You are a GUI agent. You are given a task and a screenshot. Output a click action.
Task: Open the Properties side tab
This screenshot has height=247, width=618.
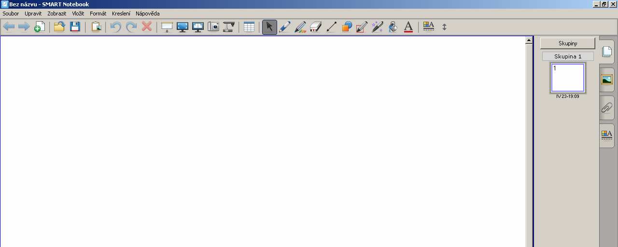tap(607, 136)
